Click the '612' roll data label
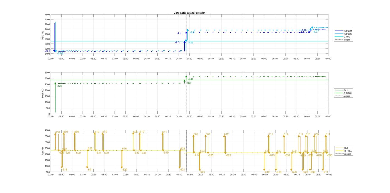The height and width of the screenshot is (193, 390). (x=226, y=134)
